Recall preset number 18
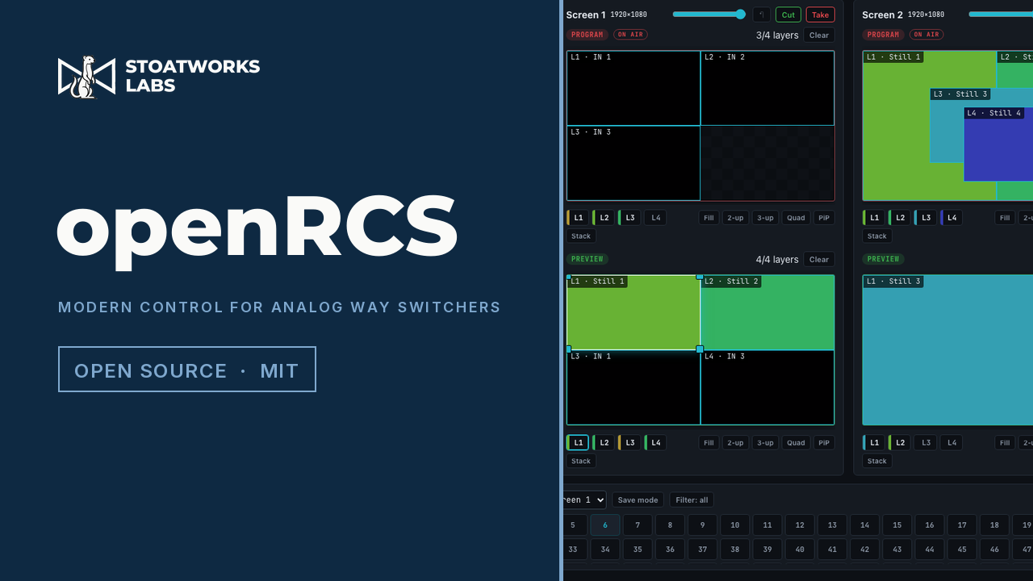 pos(994,525)
